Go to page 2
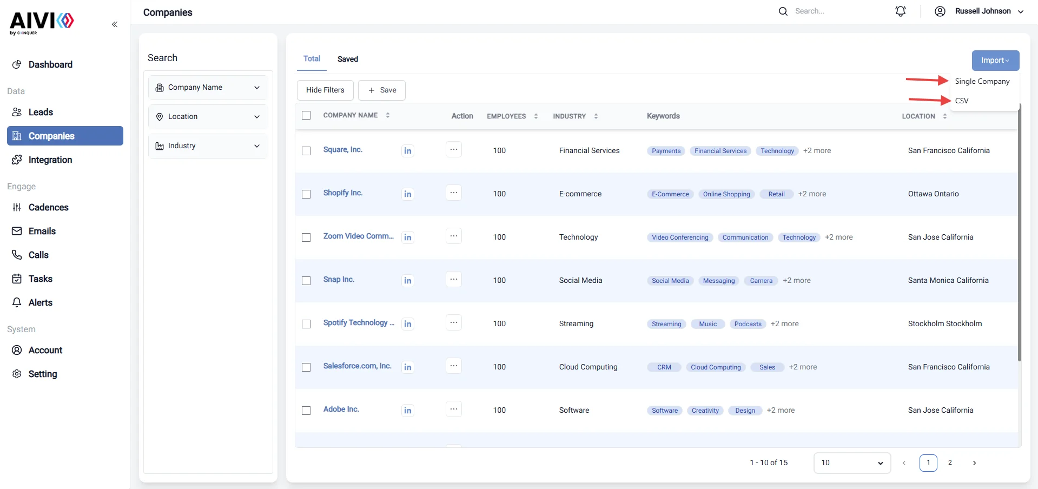Image resolution: width=1038 pixels, height=489 pixels. click(x=950, y=463)
